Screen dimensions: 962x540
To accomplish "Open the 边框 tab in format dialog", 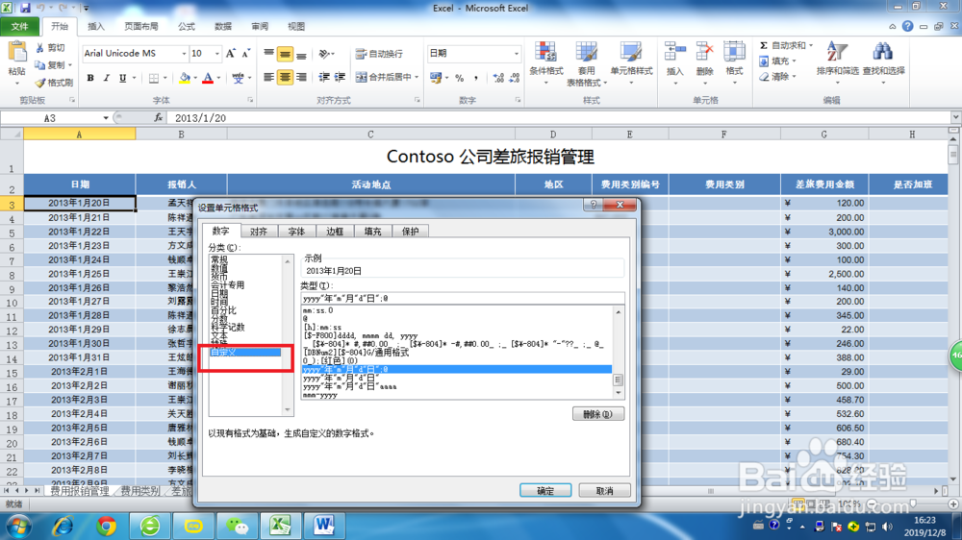I will tap(335, 231).
